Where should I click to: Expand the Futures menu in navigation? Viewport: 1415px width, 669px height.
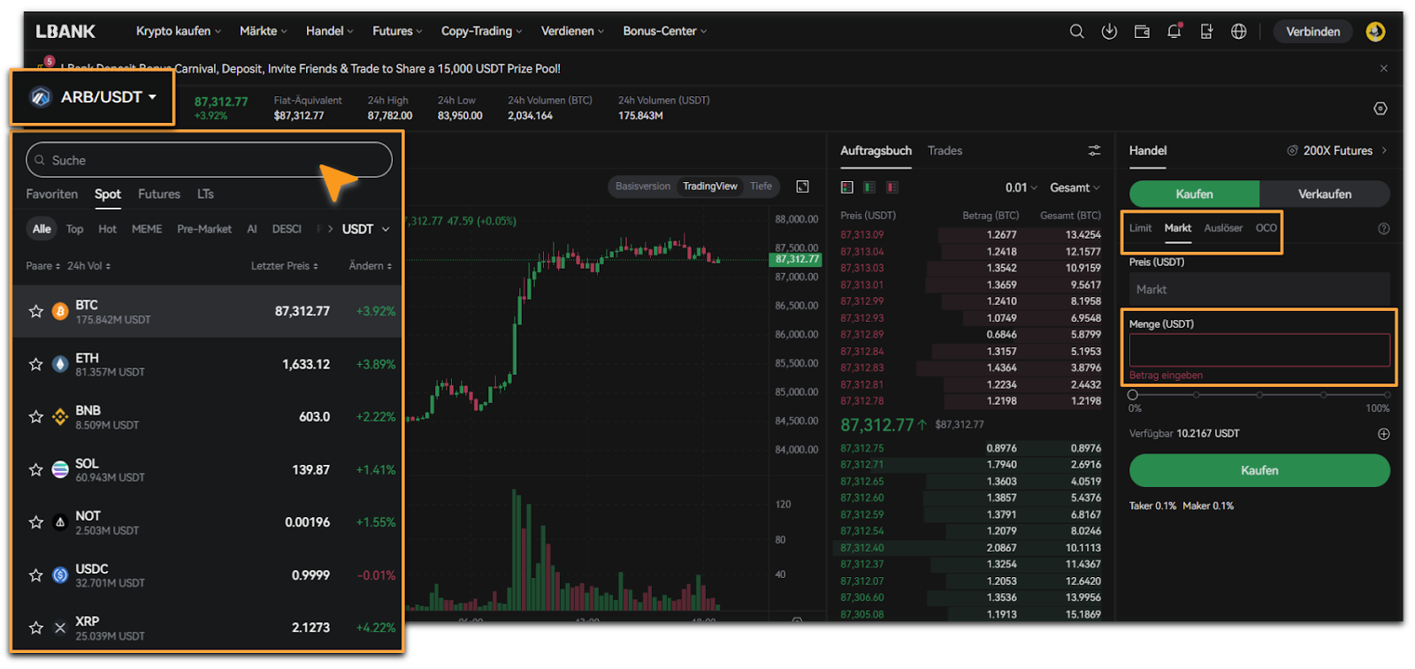[397, 31]
